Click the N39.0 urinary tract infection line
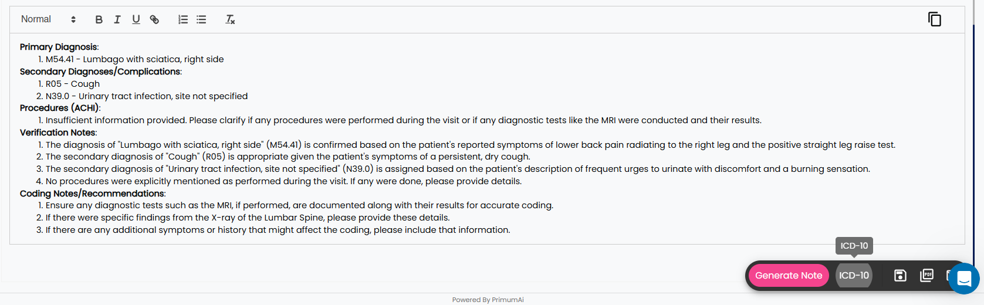984x305 pixels. pos(146,96)
